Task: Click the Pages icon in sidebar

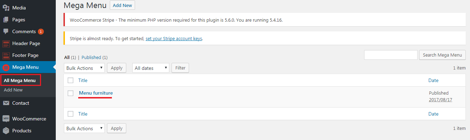Action: (6, 20)
